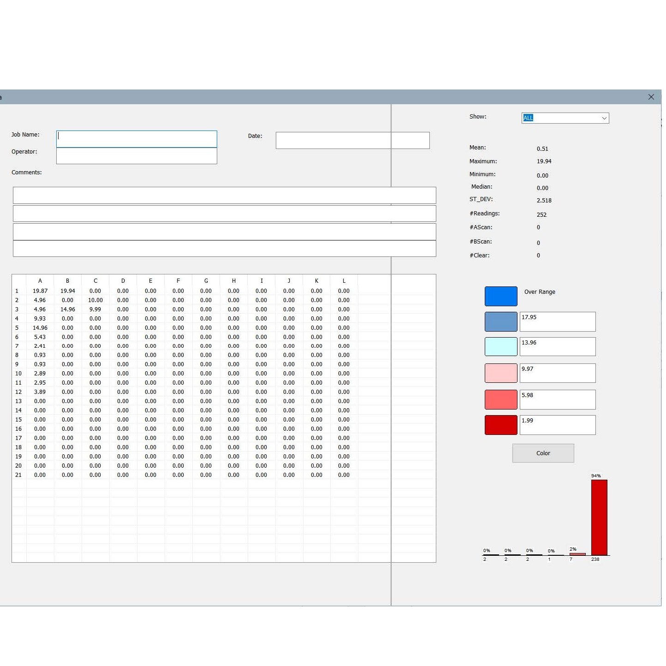The image size is (666, 666).
Task: Select the Over Range blue swatch
Action: (x=501, y=296)
